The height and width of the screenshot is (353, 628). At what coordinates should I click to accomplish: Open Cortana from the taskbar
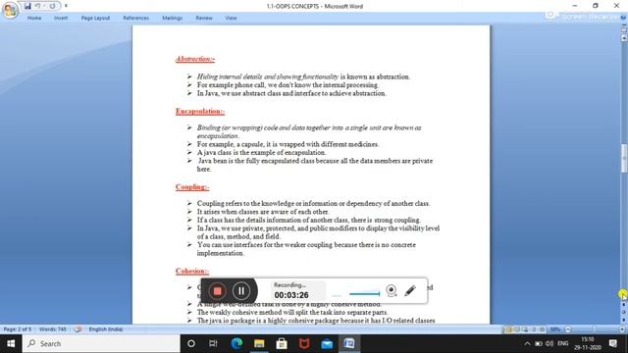(191, 343)
